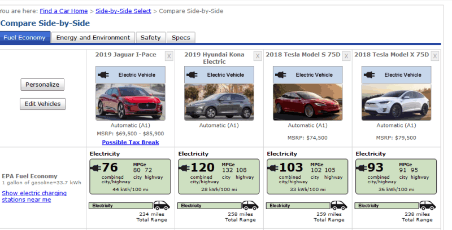452x230 pixels.
Task: Click the 36 kWh/100 mi value
Action: pyautogui.click(x=397, y=189)
